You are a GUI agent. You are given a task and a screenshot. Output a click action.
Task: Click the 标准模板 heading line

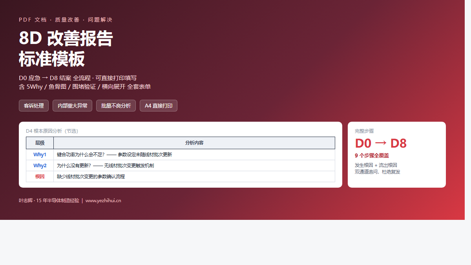(x=52, y=59)
